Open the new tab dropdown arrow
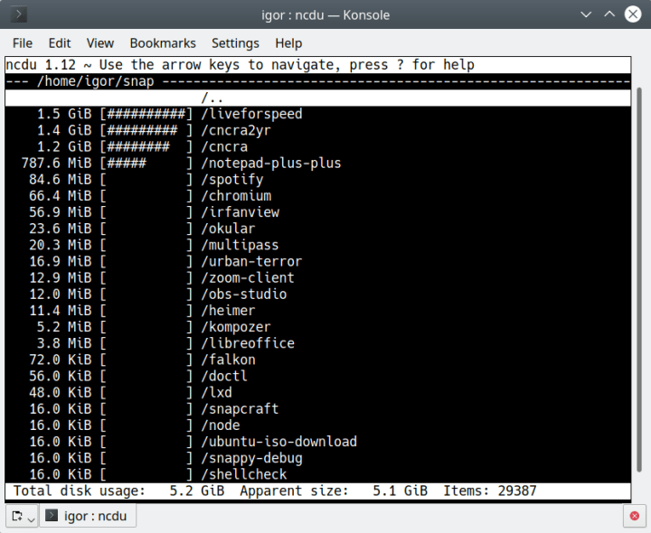Image resolution: width=651 pixels, height=533 pixels. 31,519
